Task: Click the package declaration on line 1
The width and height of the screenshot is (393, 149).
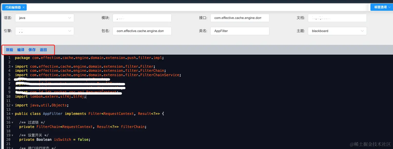Action: coord(89,58)
